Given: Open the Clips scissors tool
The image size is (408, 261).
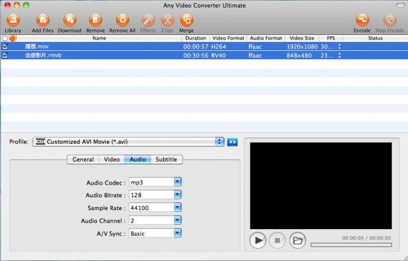Looking at the screenshot, I should [168, 20].
